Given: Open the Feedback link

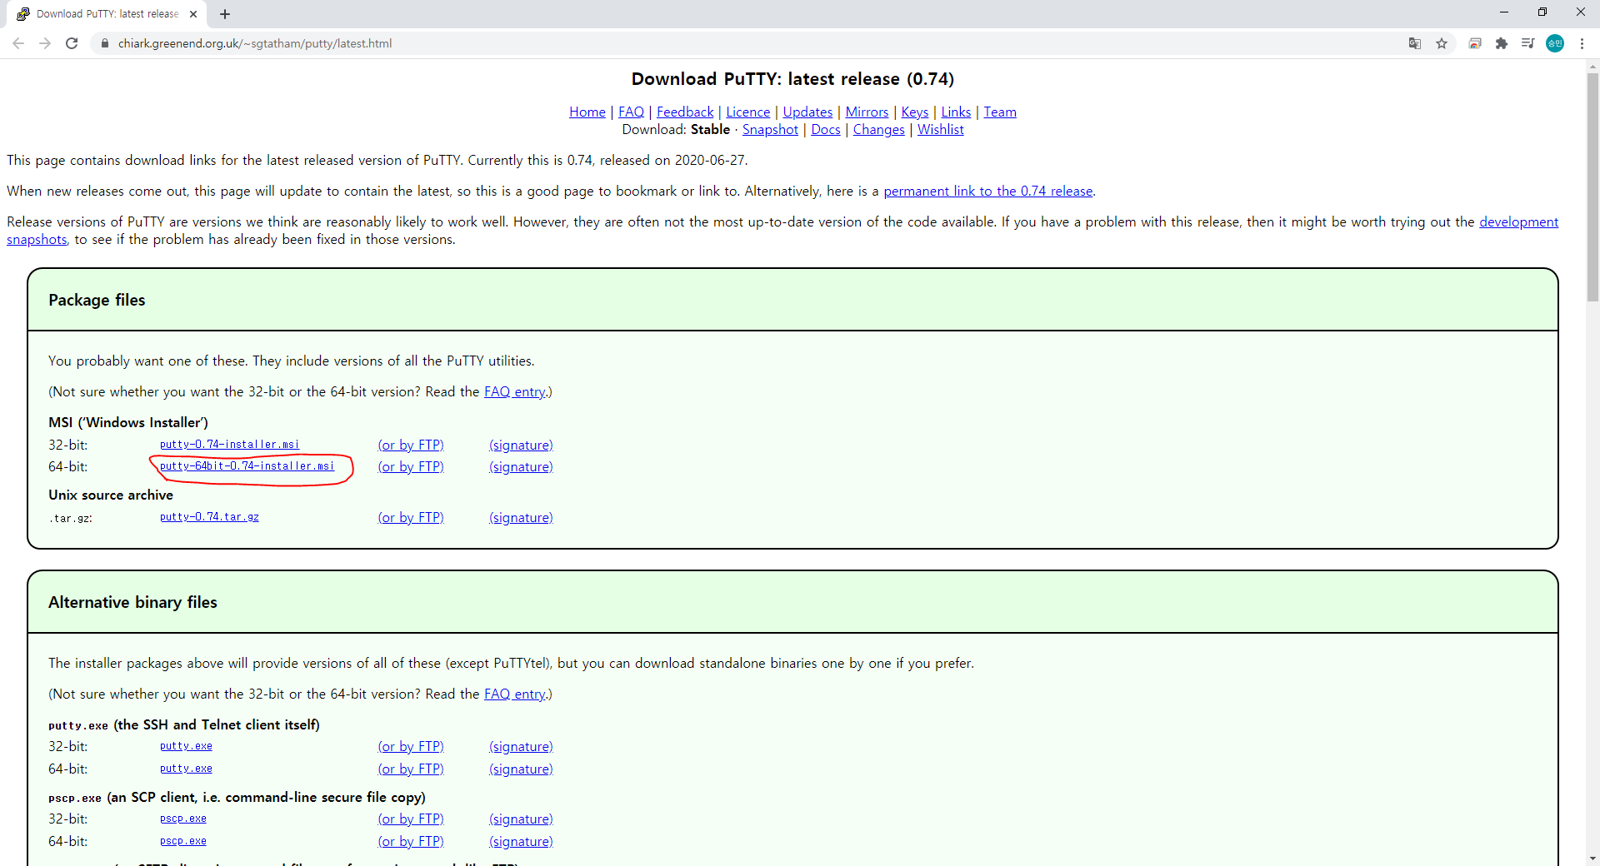Looking at the screenshot, I should coord(685,112).
